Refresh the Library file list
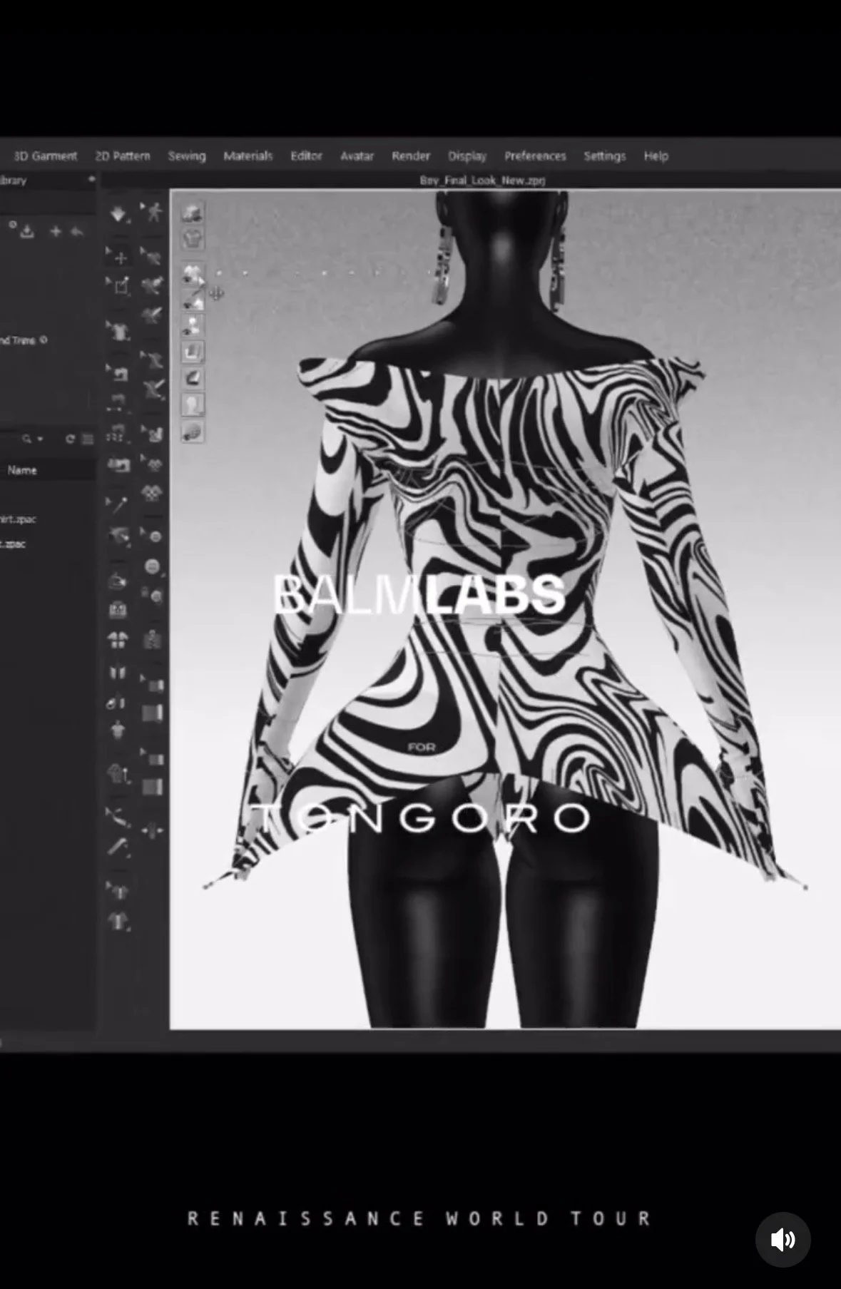The image size is (841, 1289). (x=70, y=439)
